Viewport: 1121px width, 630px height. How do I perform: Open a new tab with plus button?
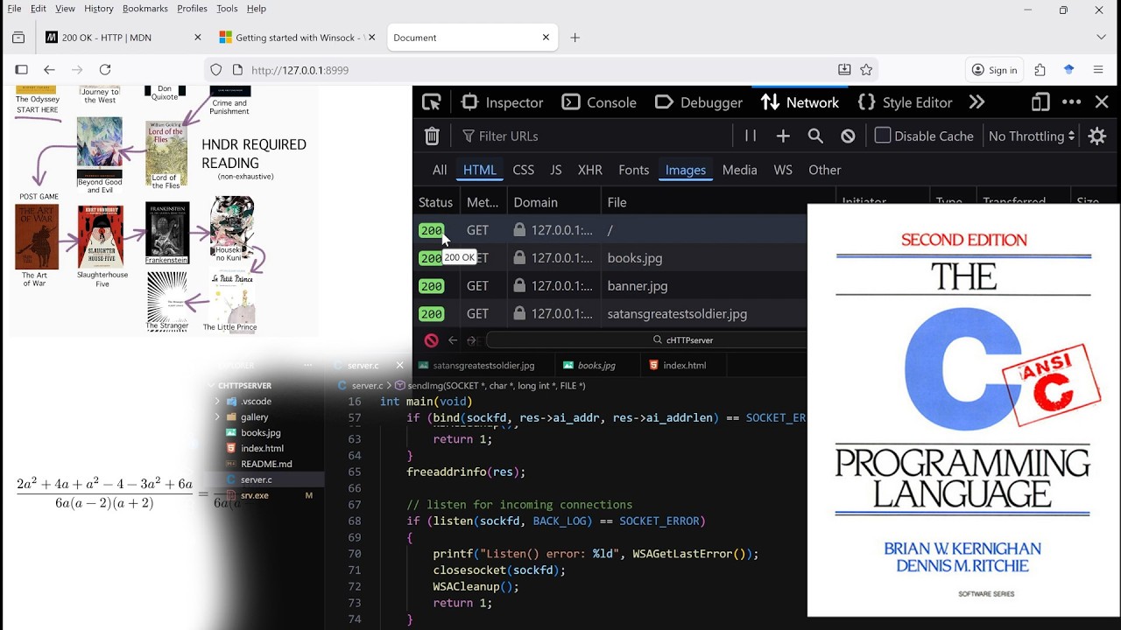coord(575,38)
